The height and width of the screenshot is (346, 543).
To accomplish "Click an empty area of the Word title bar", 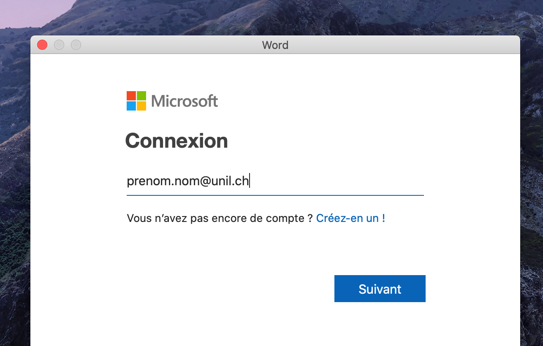I will click(x=380, y=45).
